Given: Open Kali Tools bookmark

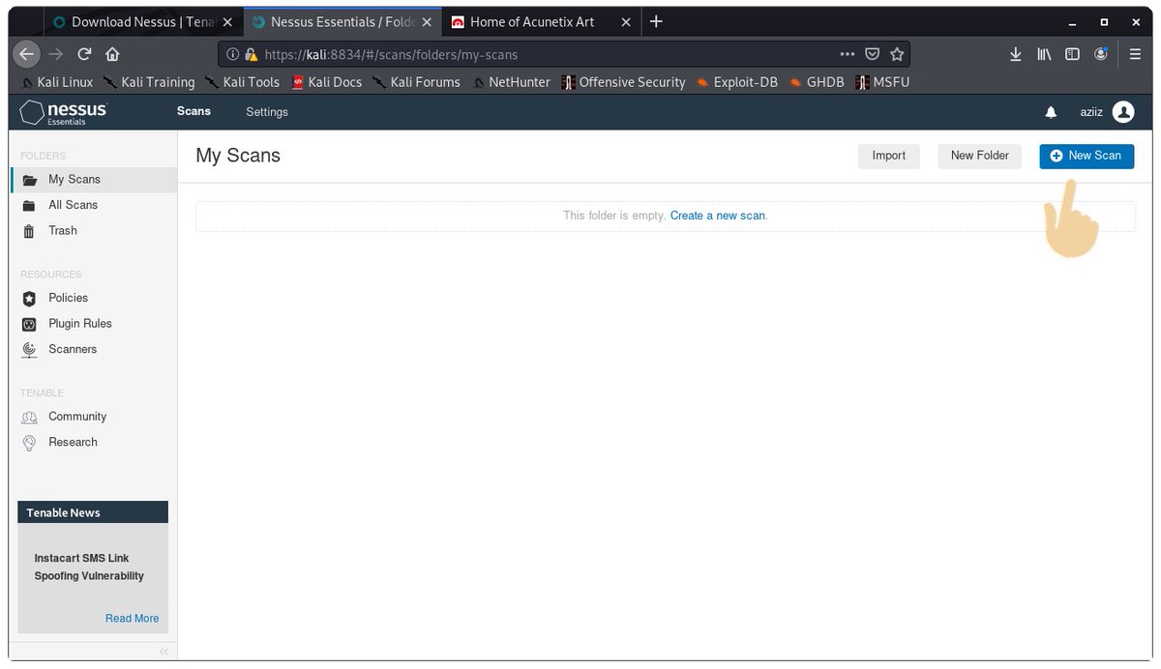Looking at the screenshot, I should click(x=243, y=82).
